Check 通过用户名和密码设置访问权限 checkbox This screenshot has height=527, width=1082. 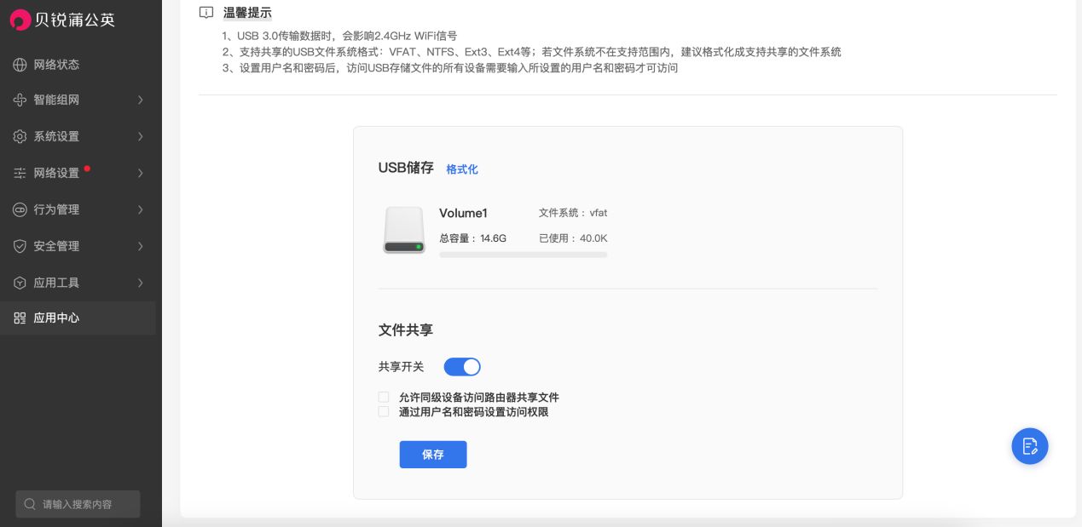click(x=384, y=412)
